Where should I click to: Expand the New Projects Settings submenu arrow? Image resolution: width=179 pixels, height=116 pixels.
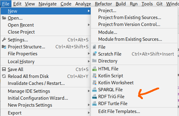pos(89,105)
